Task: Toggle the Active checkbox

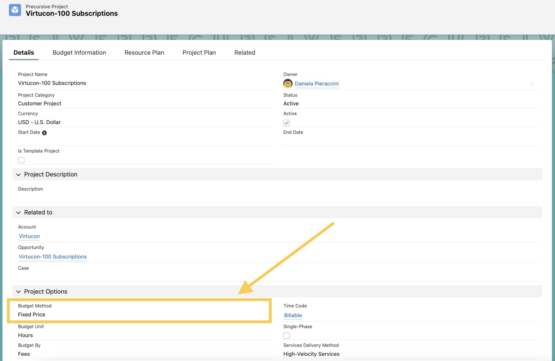Action: (x=286, y=123)
